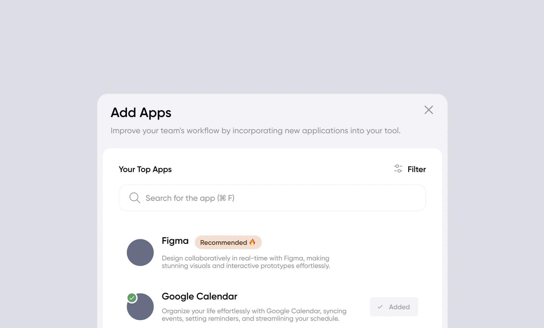The height and width of the screenshot is (328, 544).
Task: Select the Figma app avatar circle
Action: (140, 252)
